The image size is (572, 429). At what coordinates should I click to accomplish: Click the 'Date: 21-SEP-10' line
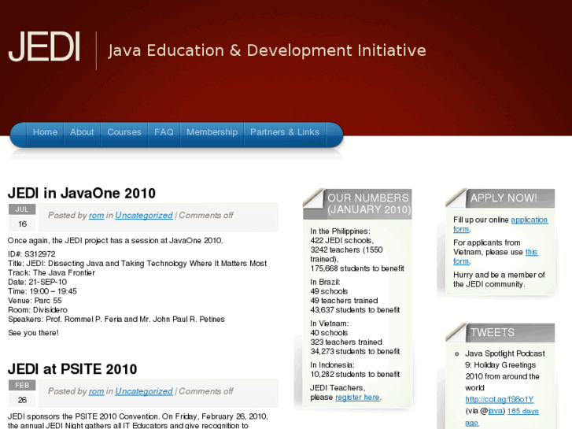(x=37, y=282)
